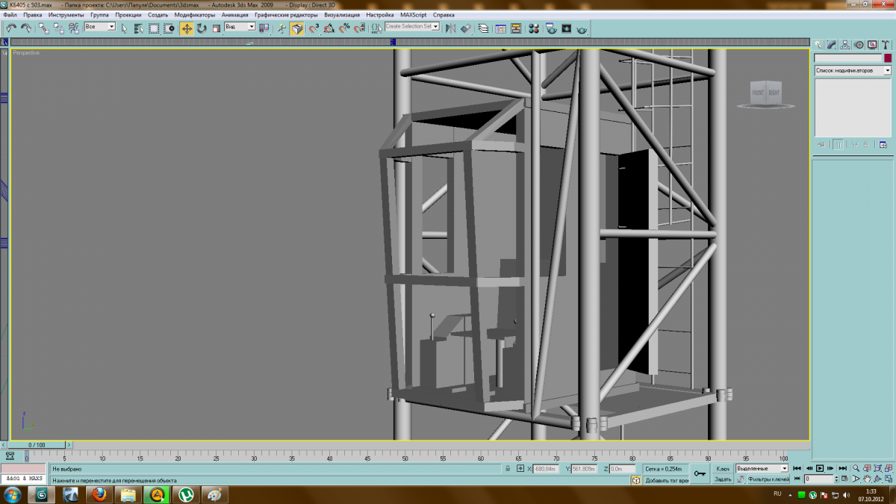
Task: Open the Curve Editor icon
Action: click(x=500, y=28)
